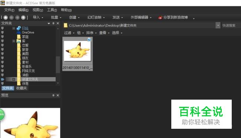Click the overlay icon on the thumbnail corner
Image resolution: width=241 pixels, height=138 pixels.
(x=89, y=39)
